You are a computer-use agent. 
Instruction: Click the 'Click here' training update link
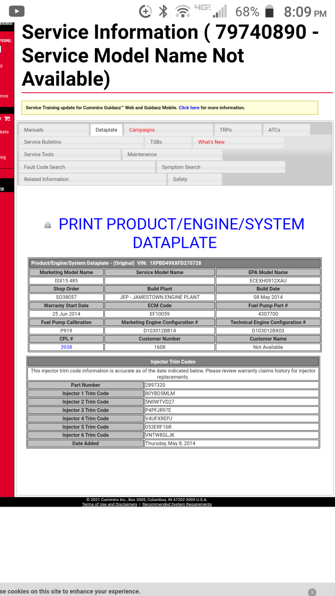(x=189, y=108)
